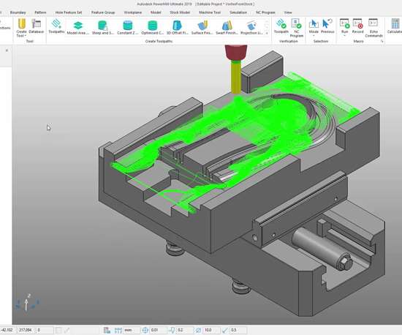
Task: Click the Run macro icon
Action: 344,23
